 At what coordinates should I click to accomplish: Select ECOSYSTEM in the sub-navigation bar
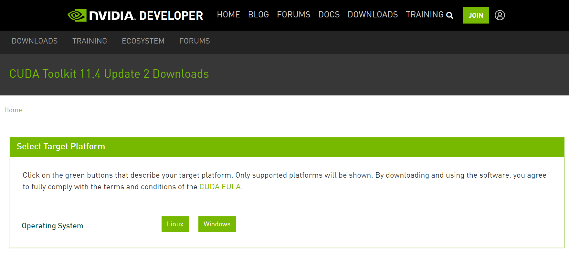(143, 41)
